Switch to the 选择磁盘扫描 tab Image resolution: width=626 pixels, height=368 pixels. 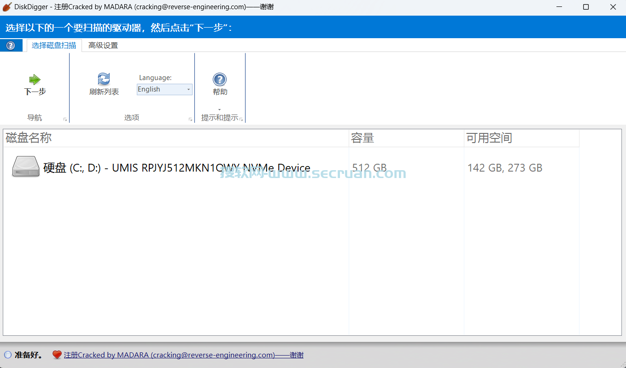click(x=54, y=46)
